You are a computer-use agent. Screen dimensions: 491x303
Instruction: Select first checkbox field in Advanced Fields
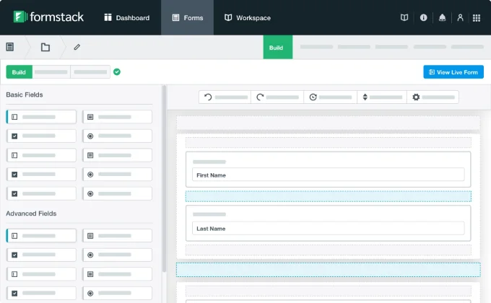[41, 255]
